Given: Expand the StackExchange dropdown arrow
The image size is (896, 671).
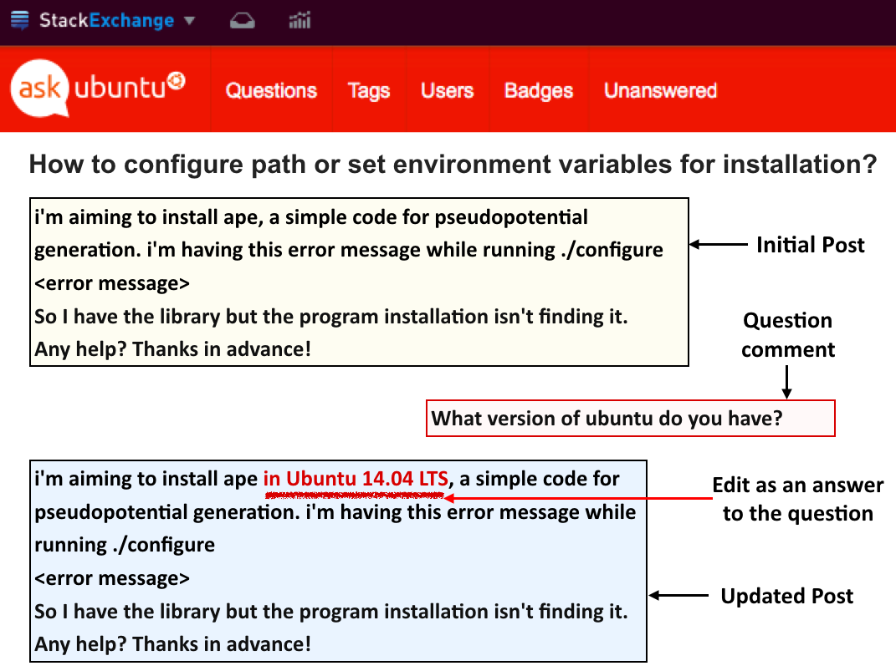Looking at the screenshot, I should tap(190, 21).
